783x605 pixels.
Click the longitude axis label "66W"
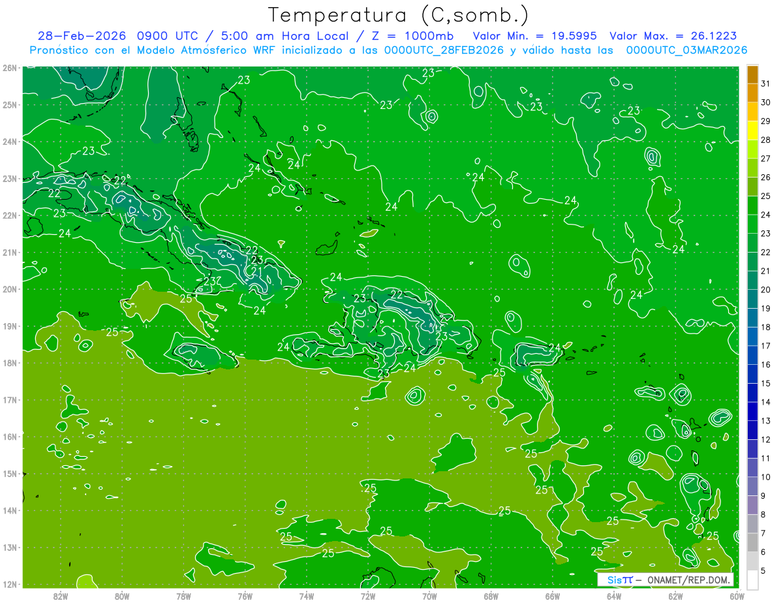coord(553,596)
